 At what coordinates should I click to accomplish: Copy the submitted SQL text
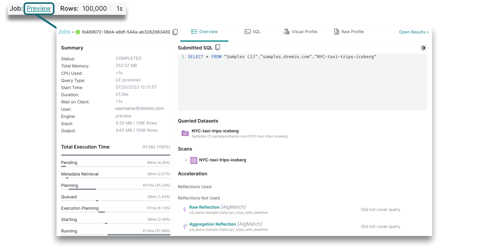(x=217, y=47)
